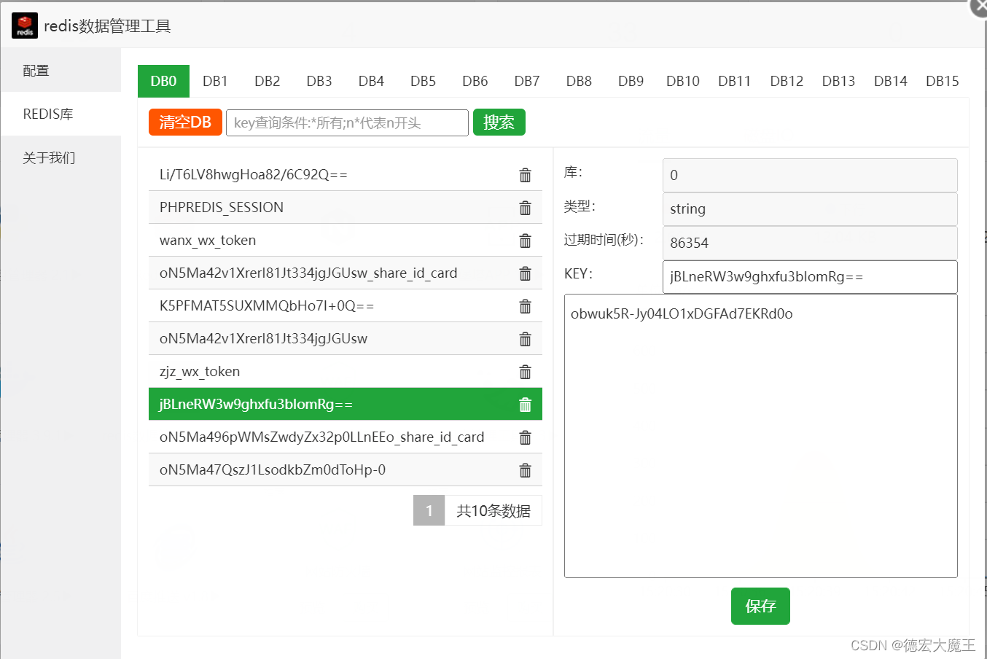Go to DB5 tab
This screenshot has height=659, width=987.
point(423,81)
